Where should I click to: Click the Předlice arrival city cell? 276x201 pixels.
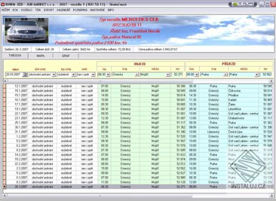click(x=243, y=95)
